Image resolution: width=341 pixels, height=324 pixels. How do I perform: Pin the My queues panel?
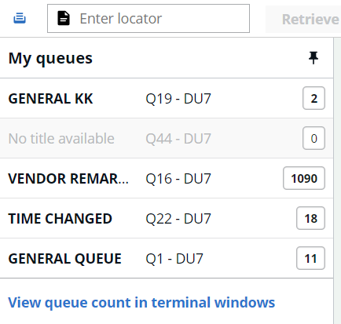coord(313,58)
